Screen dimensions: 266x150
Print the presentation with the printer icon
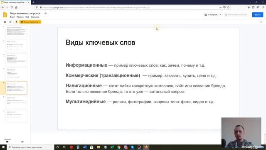pos(5,22)
